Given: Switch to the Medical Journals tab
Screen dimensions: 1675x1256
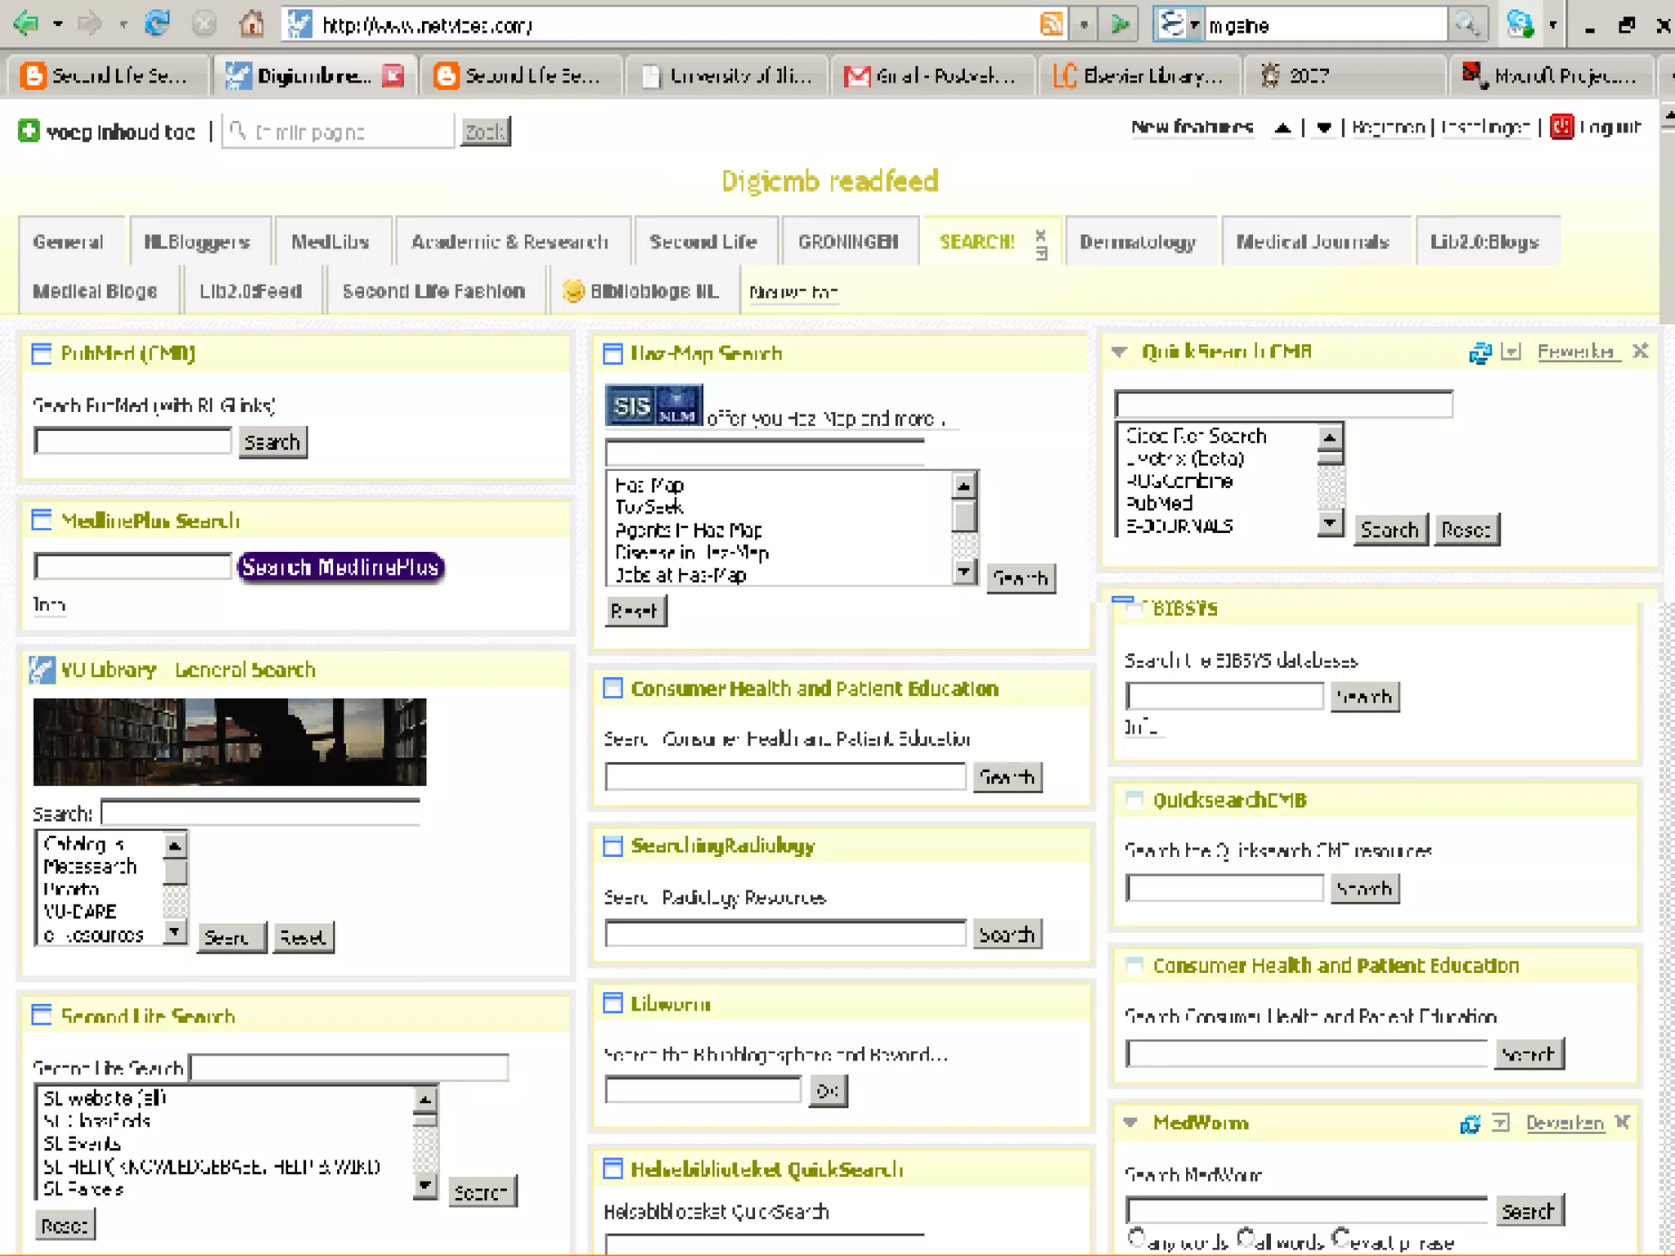Looking at the screenshot, I should point(1312,241).
